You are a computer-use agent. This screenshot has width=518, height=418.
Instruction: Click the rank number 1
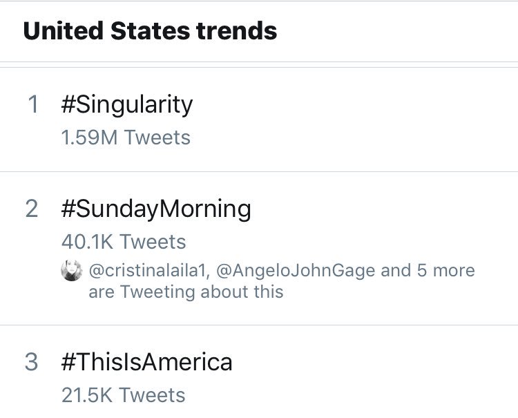(x=32, y=105)
